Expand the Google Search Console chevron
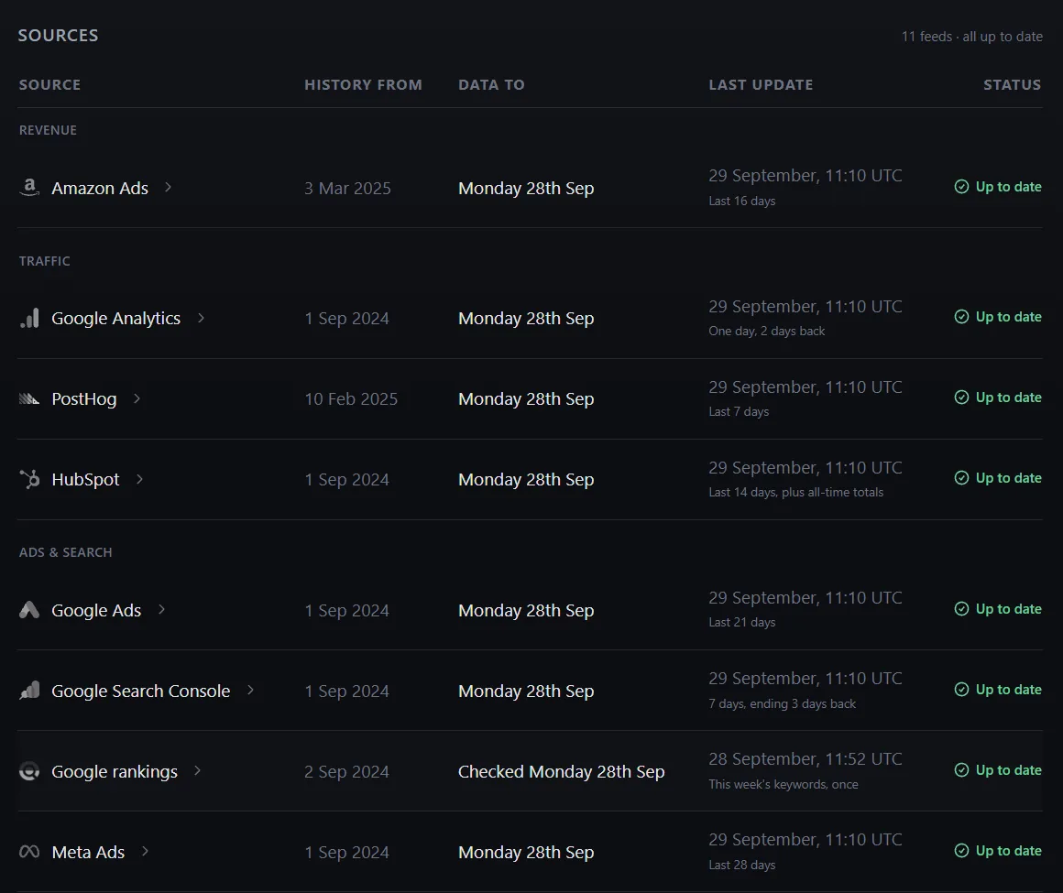Viewport: 1063px width, 893px height. pos(250,690)
